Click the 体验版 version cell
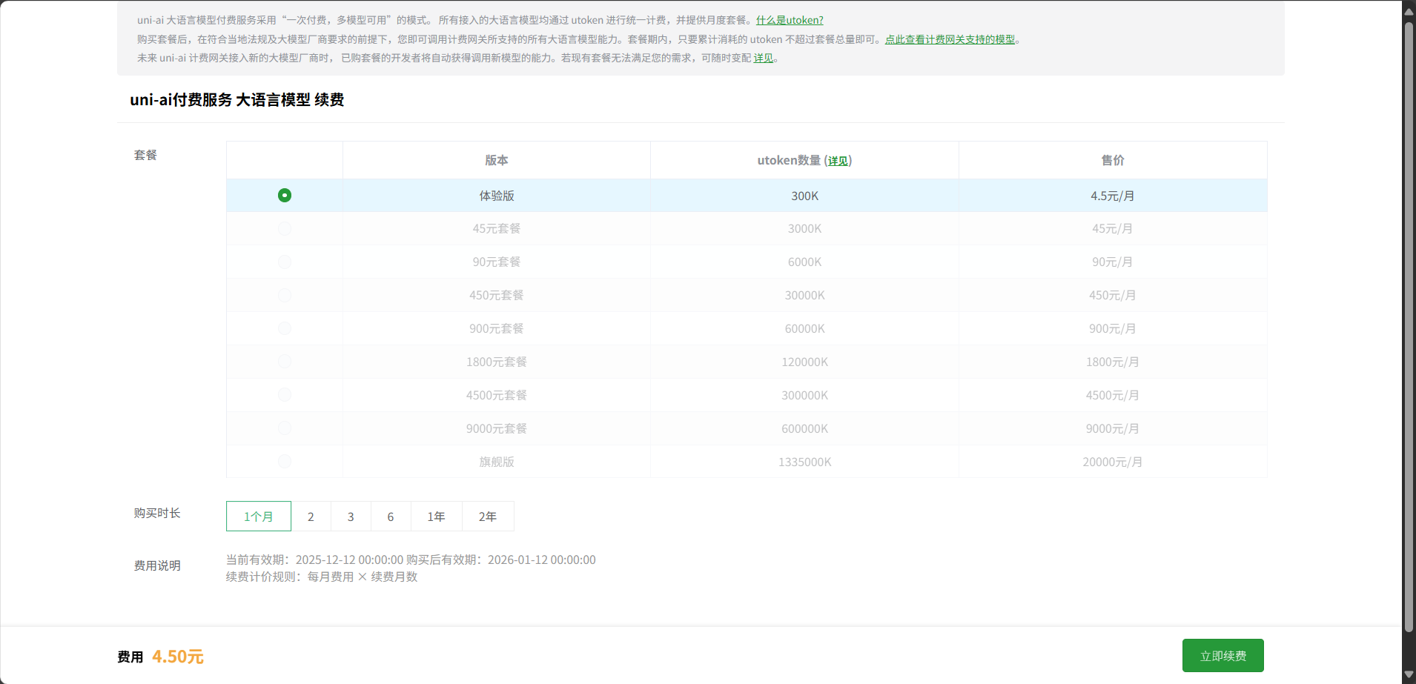Viewport: 1416px width, 684px height. (497, 196)
